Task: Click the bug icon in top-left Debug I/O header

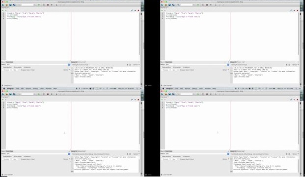Action: coord(128,65)
